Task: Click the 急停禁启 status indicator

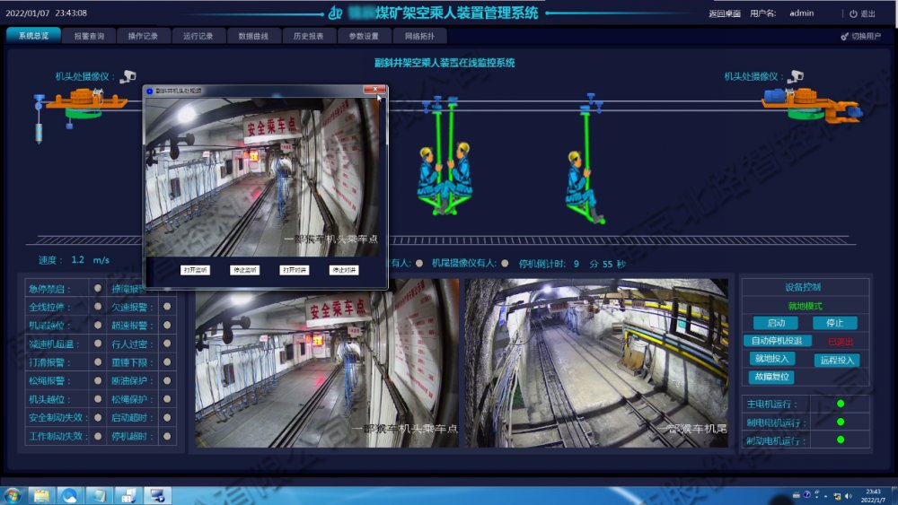Action: pos(98,289)
